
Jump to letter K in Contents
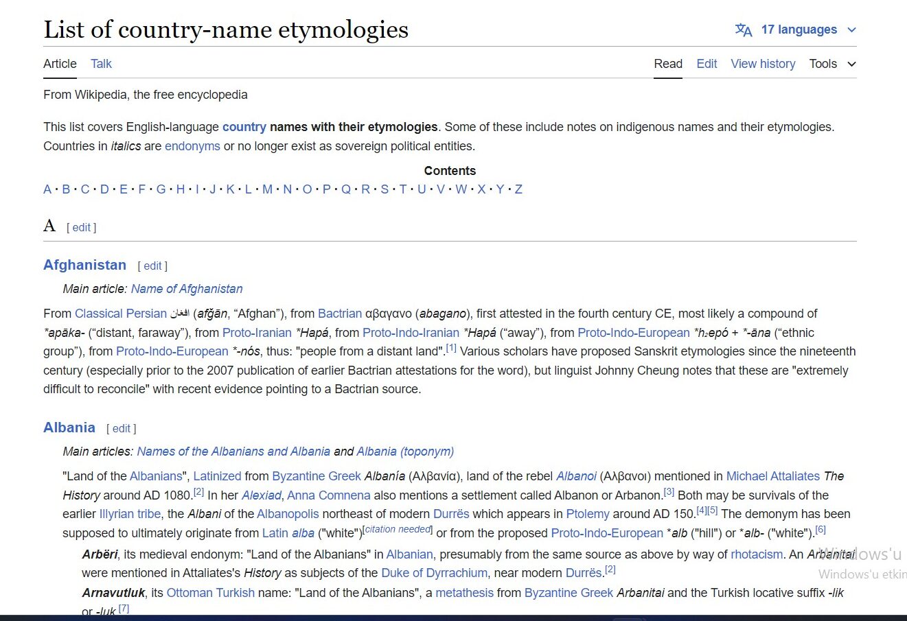[x=231, y=189]
